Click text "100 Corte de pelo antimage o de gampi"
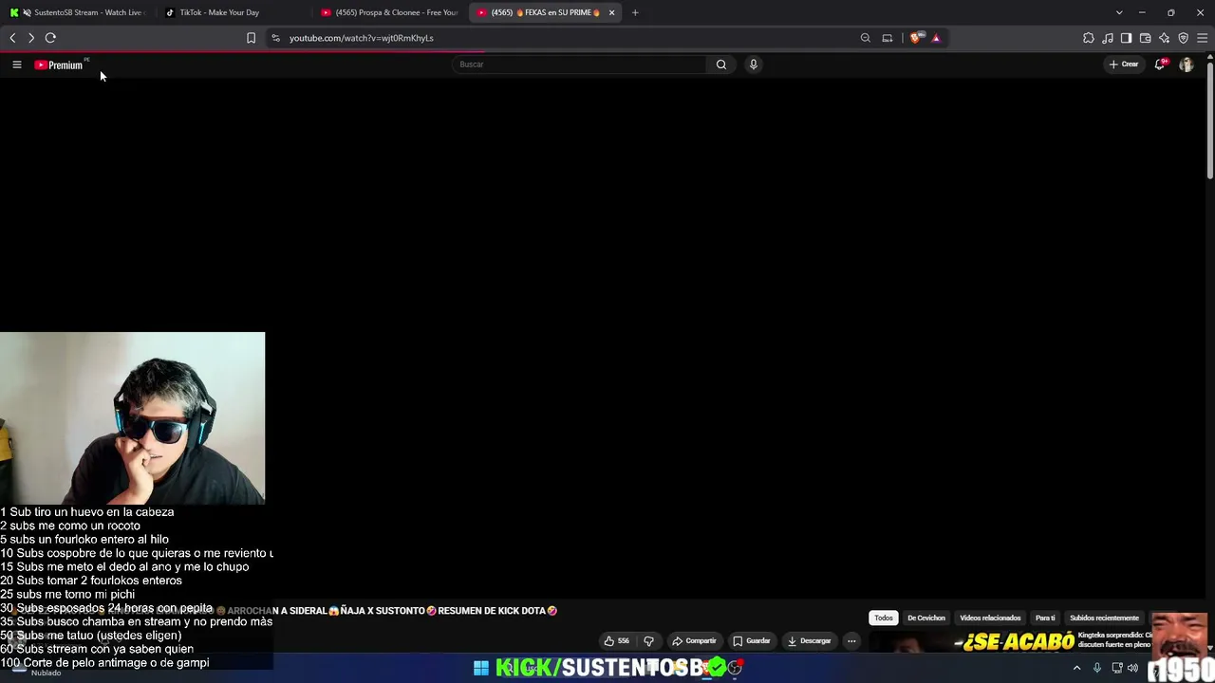Screen dimensions: 1215x683 point(104,663)
